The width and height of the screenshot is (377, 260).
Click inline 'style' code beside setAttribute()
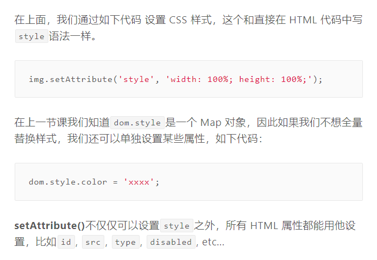click(177, 226)
